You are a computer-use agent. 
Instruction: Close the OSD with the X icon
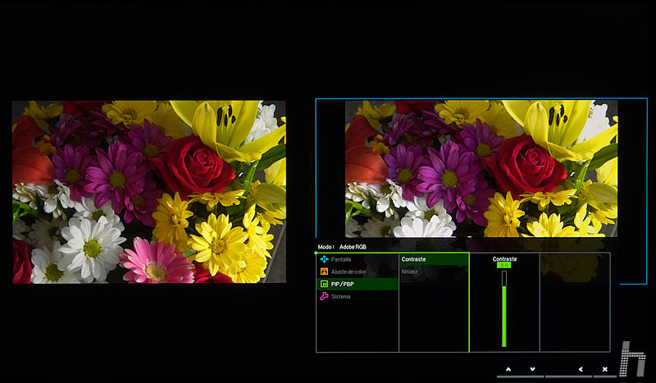click(x=605, y=370)
